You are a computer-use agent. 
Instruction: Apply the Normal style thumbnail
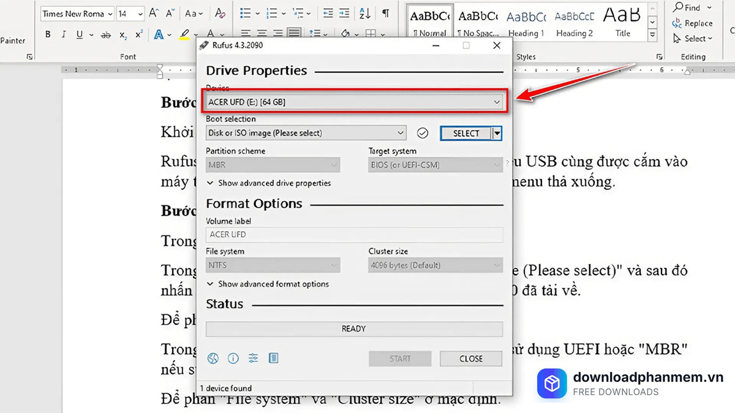431,22
